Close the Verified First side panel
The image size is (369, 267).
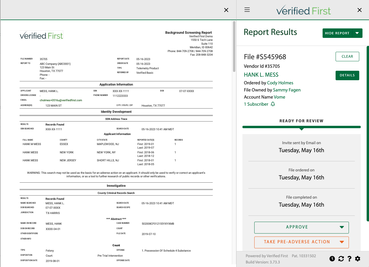pos(360,10)
